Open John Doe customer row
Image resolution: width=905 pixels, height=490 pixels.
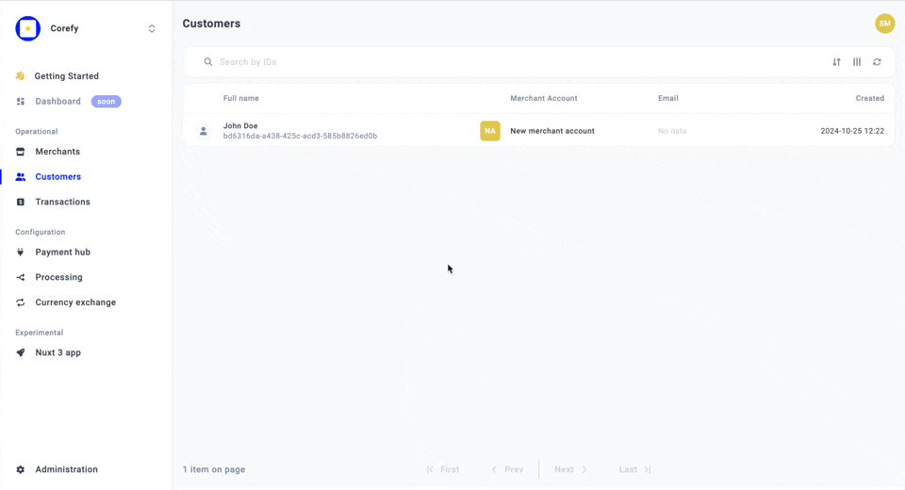point(539,131)
